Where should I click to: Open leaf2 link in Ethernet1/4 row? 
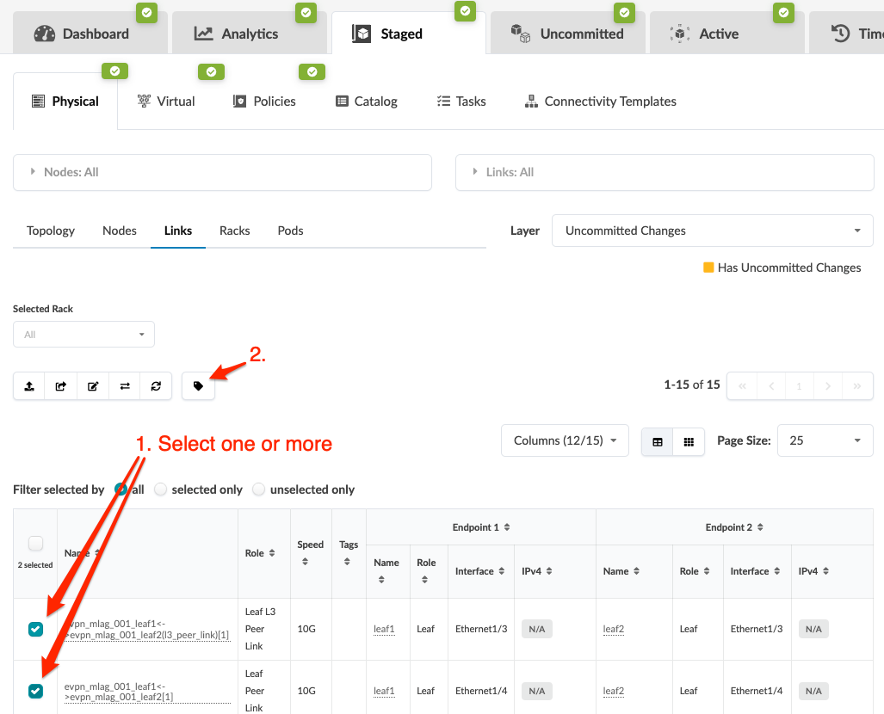614,691
